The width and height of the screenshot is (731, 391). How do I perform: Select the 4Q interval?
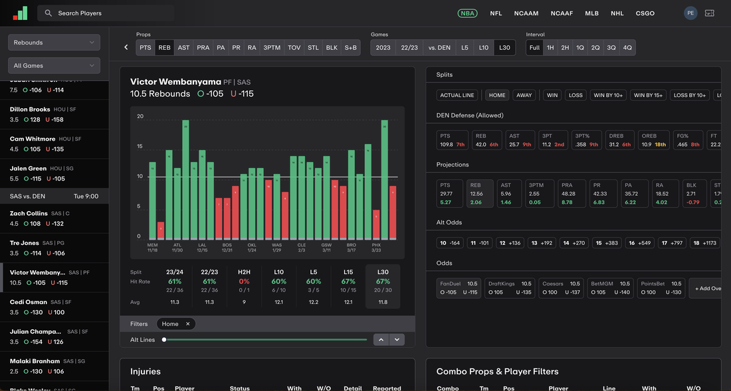627,48
